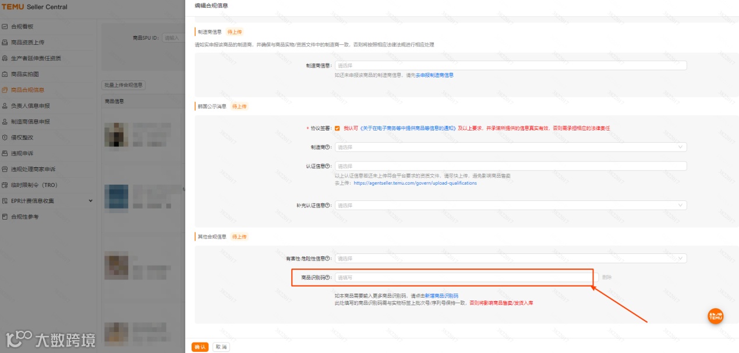Image resolution: width=739 pixels, height=353 pixels.
Task: Click the 负责人信息申报 person icon
Action: point(5,106)
